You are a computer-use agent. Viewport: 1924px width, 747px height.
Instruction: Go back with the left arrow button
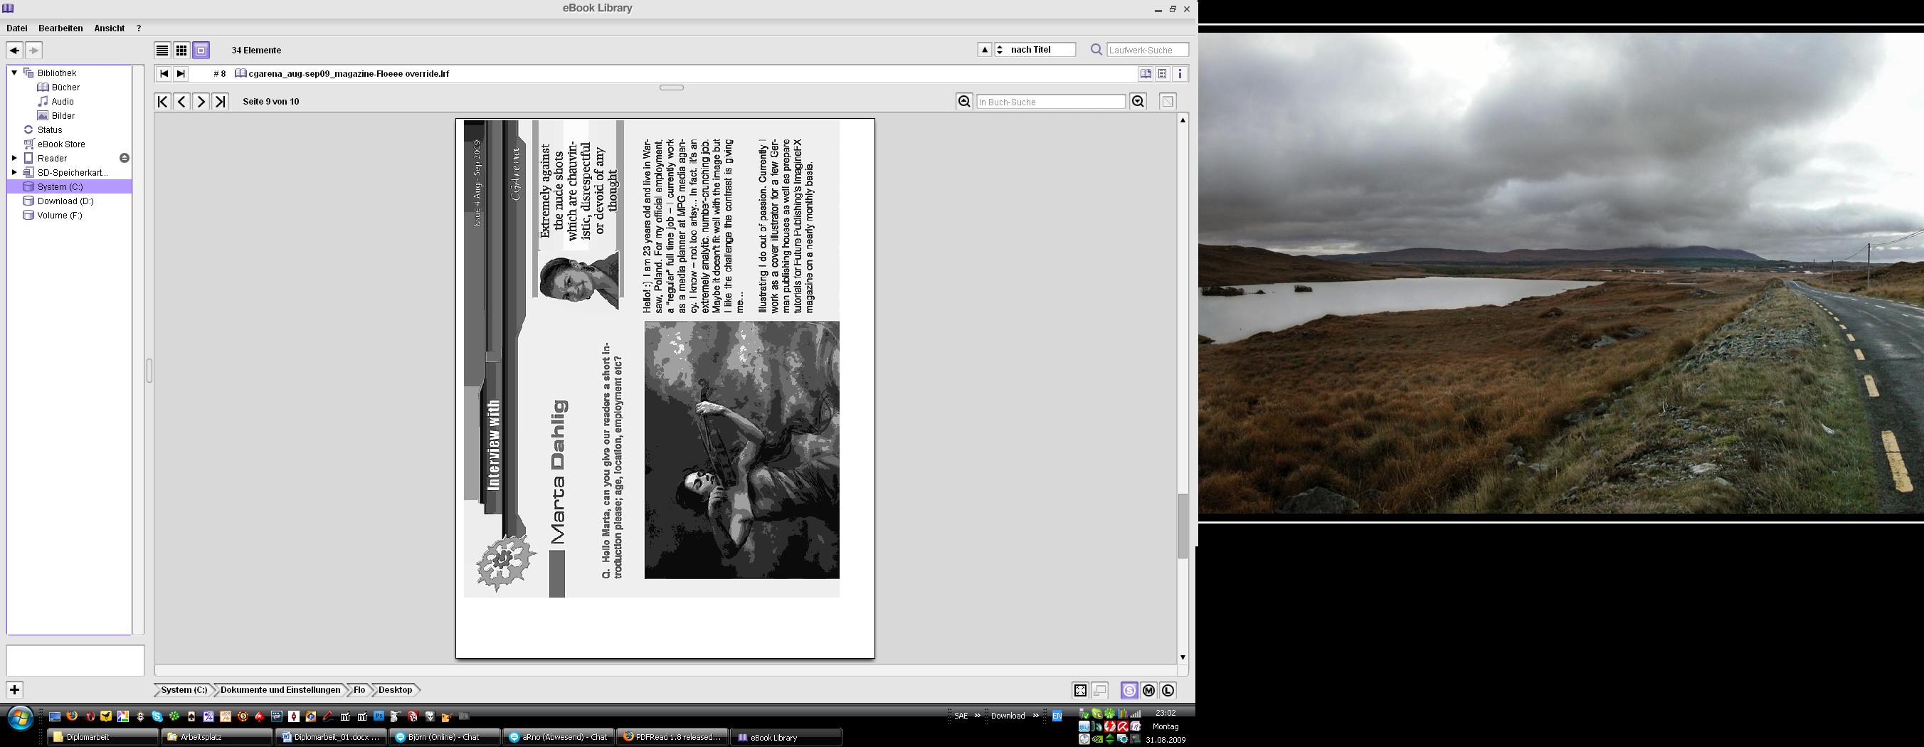point(14,50)
